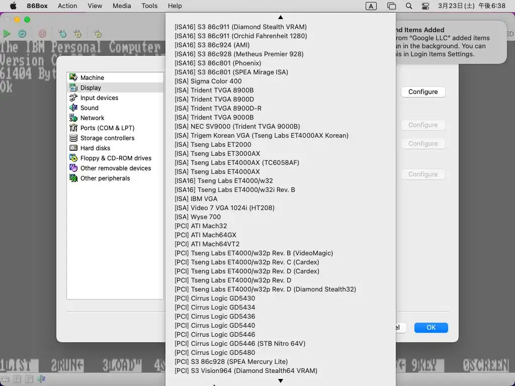Screen dimensions: 515x386
Task: Click the Ctrl+Alt+Del toolbar icon
Action: tap(62, 34)
